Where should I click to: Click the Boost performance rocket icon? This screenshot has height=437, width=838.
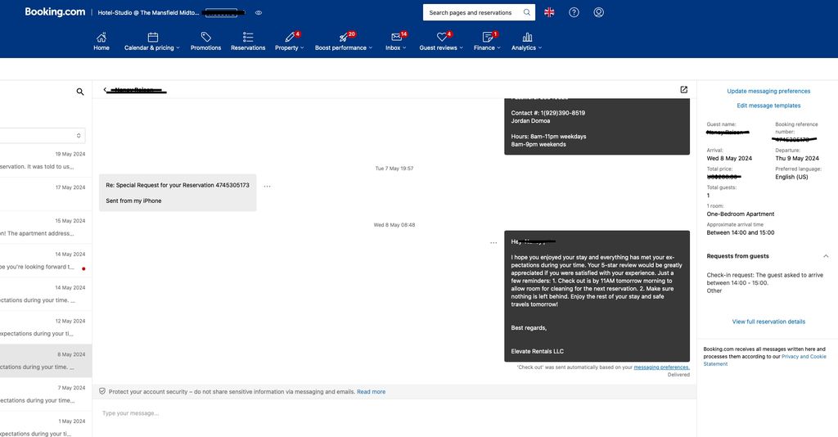point(343,38)
